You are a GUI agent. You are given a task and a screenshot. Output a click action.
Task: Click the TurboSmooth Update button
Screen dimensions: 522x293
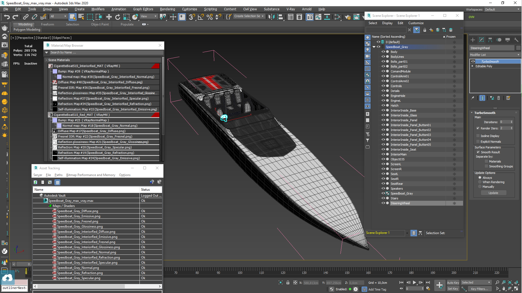pos(493,193)
